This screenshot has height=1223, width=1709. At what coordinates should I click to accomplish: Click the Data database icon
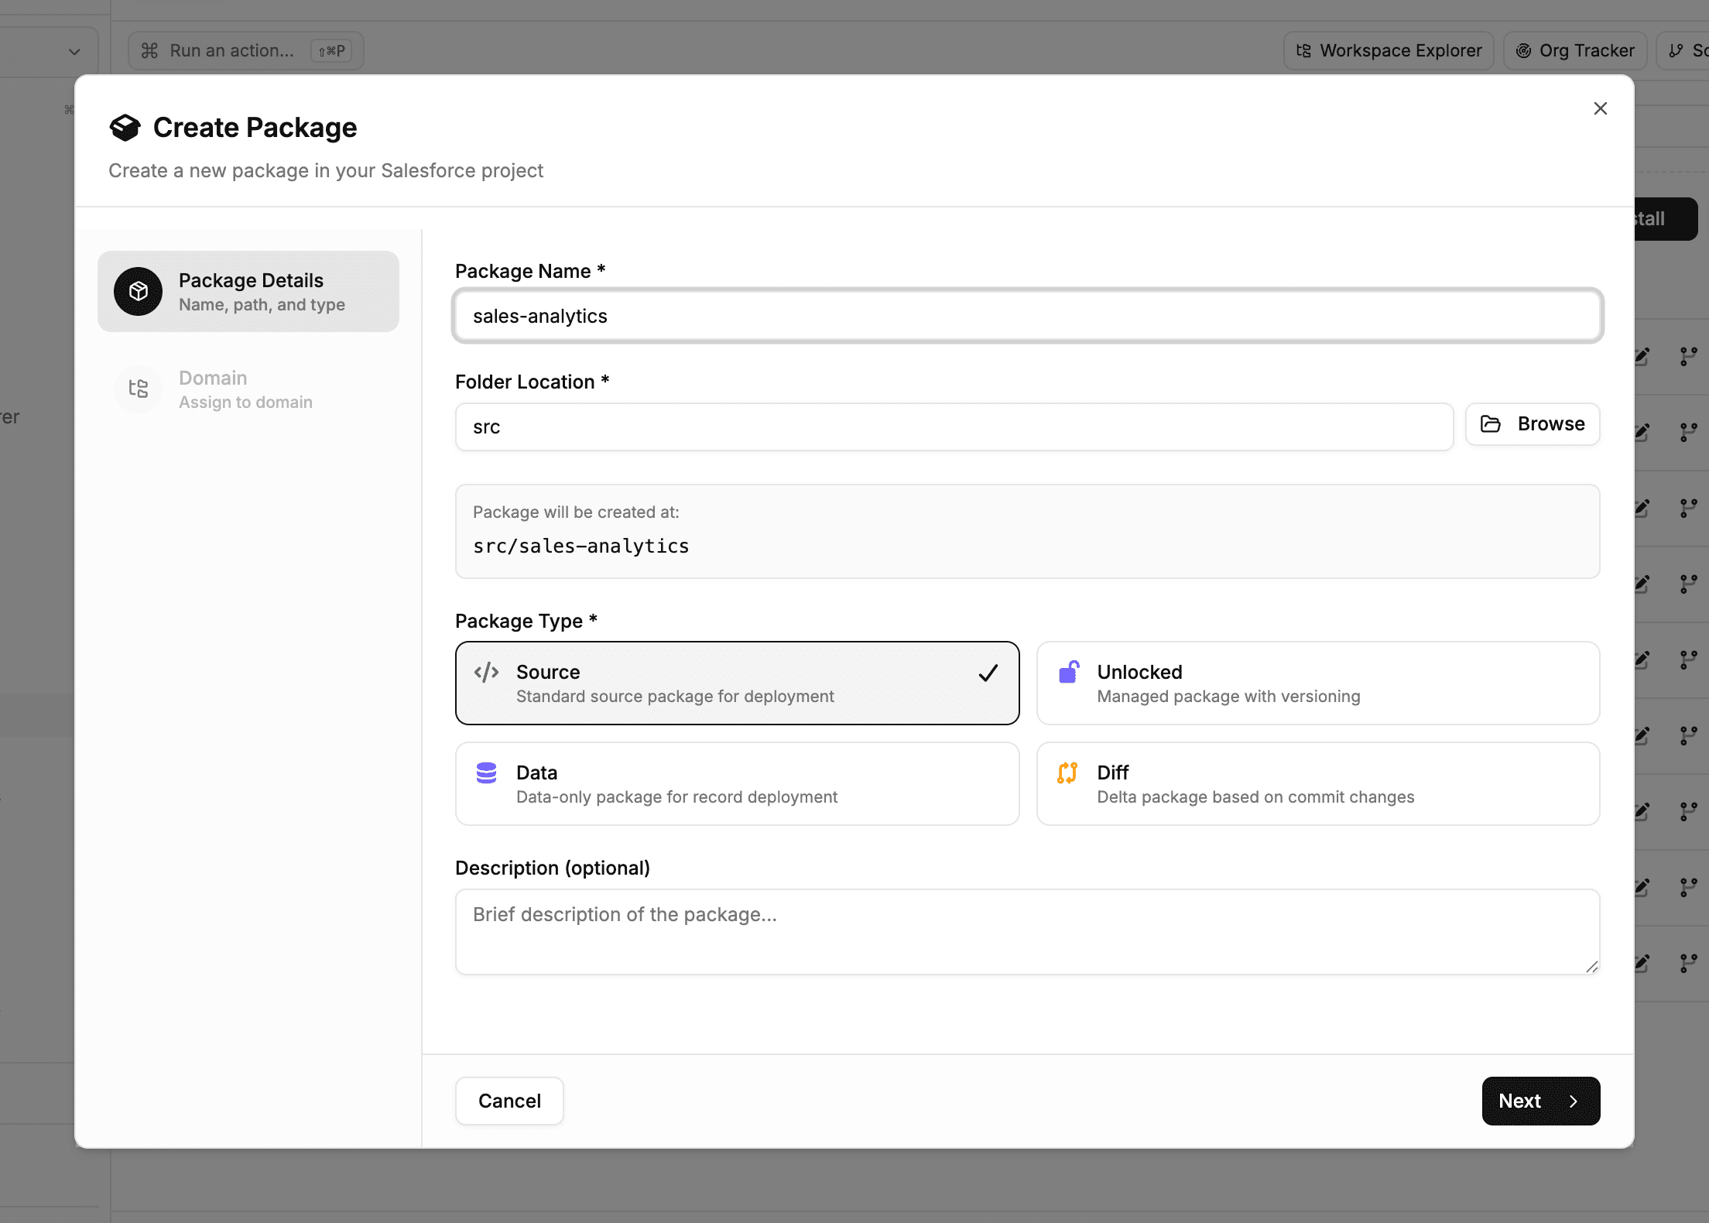tap(486, 773)
